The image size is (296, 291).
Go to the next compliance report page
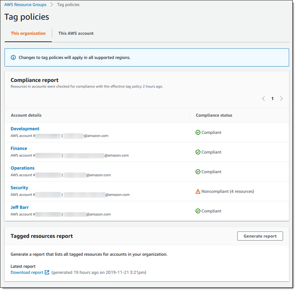[281, 99]
